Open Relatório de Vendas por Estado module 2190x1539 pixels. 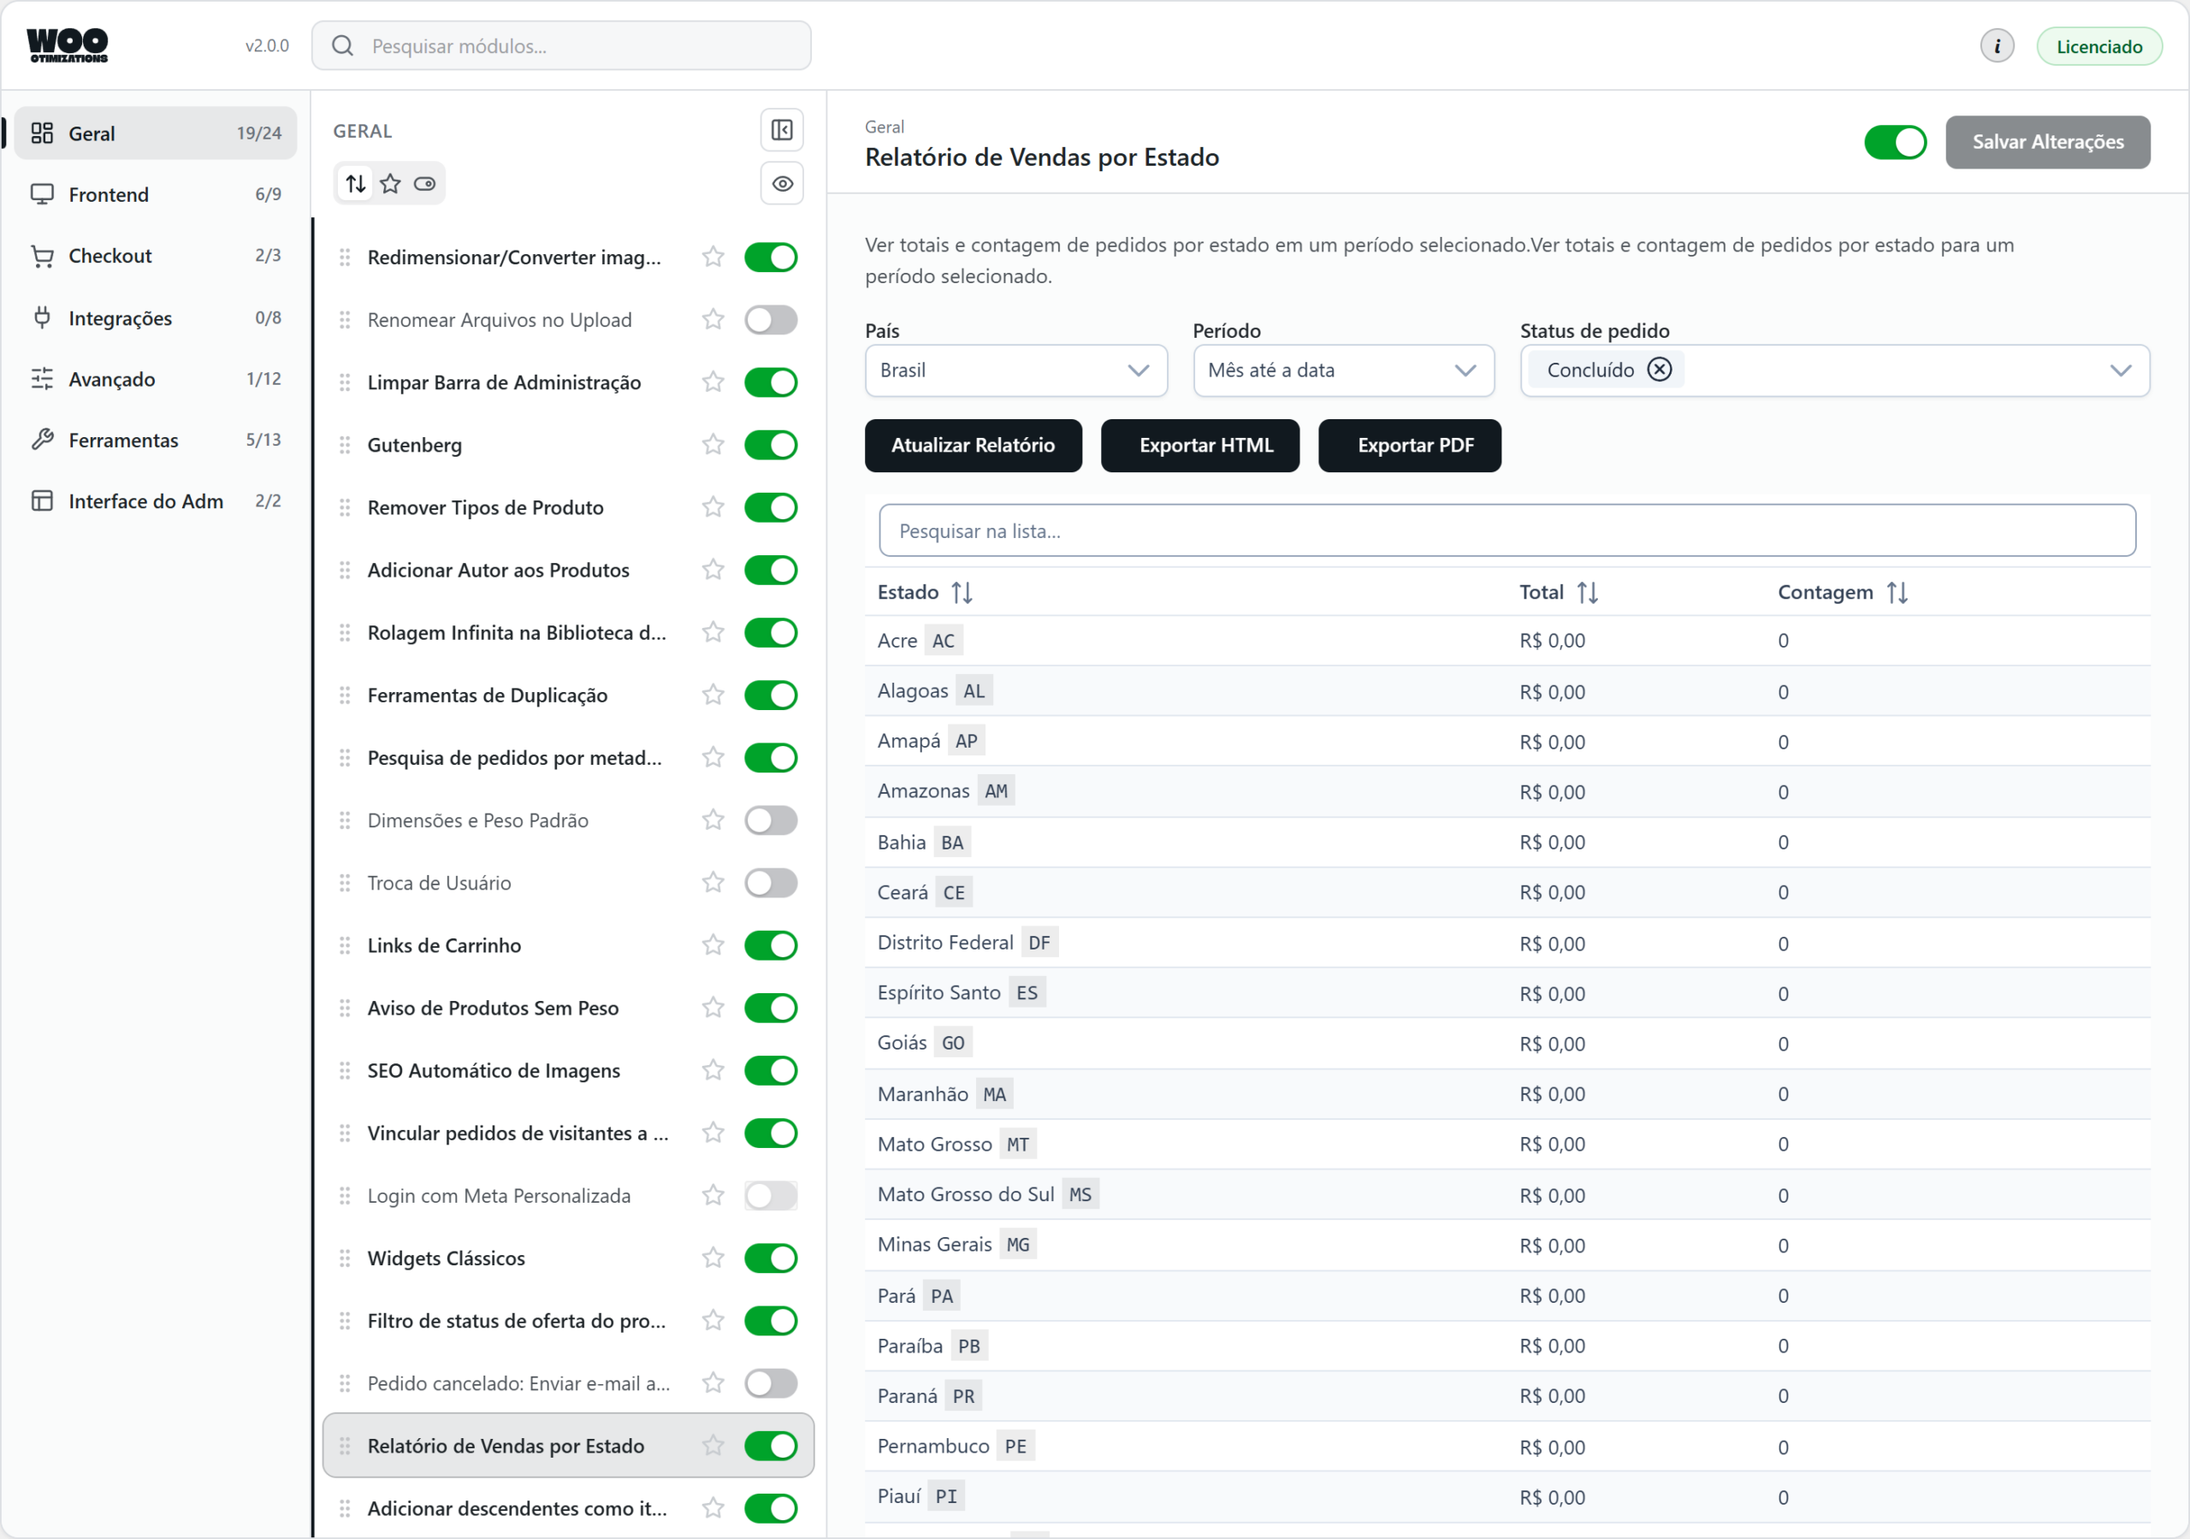point(567,1446)
